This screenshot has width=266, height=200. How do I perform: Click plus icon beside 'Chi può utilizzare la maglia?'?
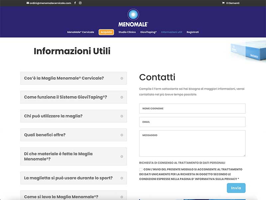point(122,116)
